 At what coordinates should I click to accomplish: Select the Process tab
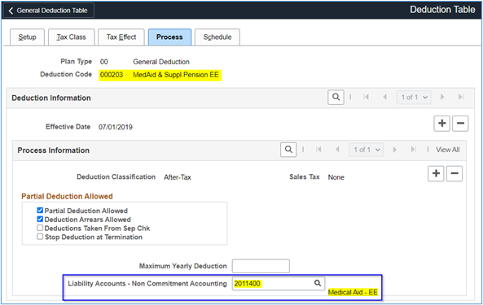tap(169, 37)
